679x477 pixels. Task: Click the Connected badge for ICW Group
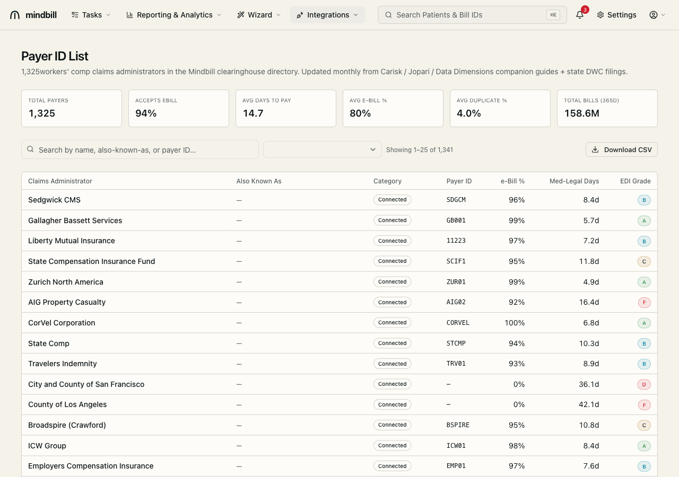(393, 446)
